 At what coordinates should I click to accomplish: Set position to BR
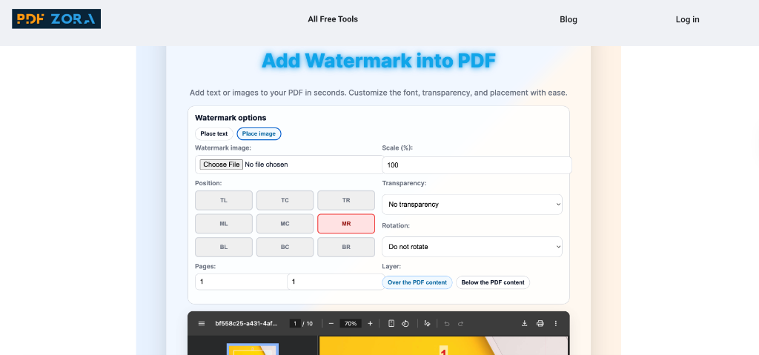[346, 247]
